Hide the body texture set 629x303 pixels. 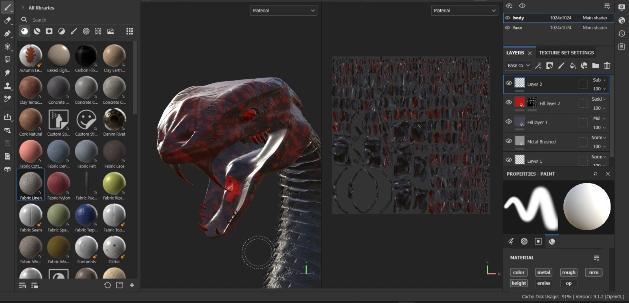508,18
